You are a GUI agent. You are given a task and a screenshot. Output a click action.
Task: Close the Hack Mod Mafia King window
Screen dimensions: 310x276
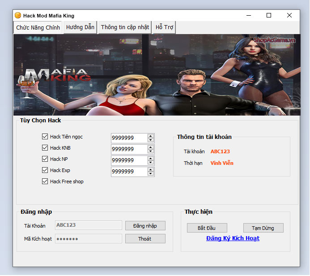coord(289,15)
